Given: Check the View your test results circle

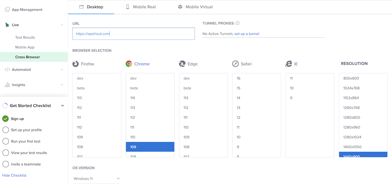Looking at the screenshot, I should click(x=5, y=153).
